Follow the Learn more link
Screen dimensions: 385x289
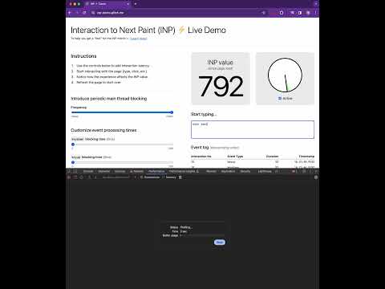[x=139, y=39]
